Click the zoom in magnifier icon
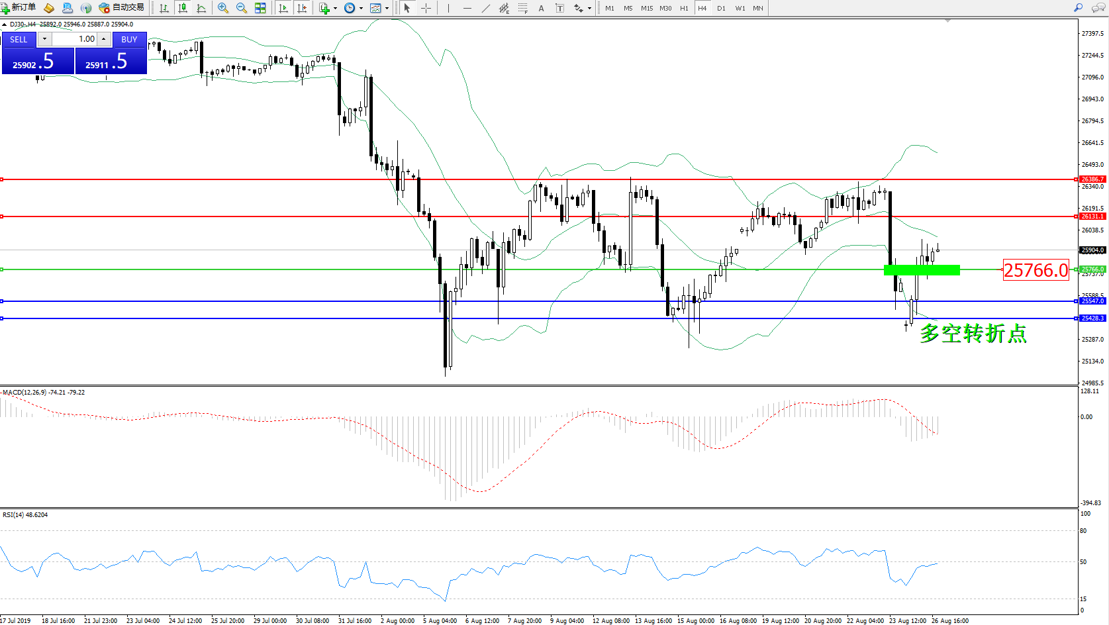Viewport: 1109px width, 625px height. [x=223, y=8]
